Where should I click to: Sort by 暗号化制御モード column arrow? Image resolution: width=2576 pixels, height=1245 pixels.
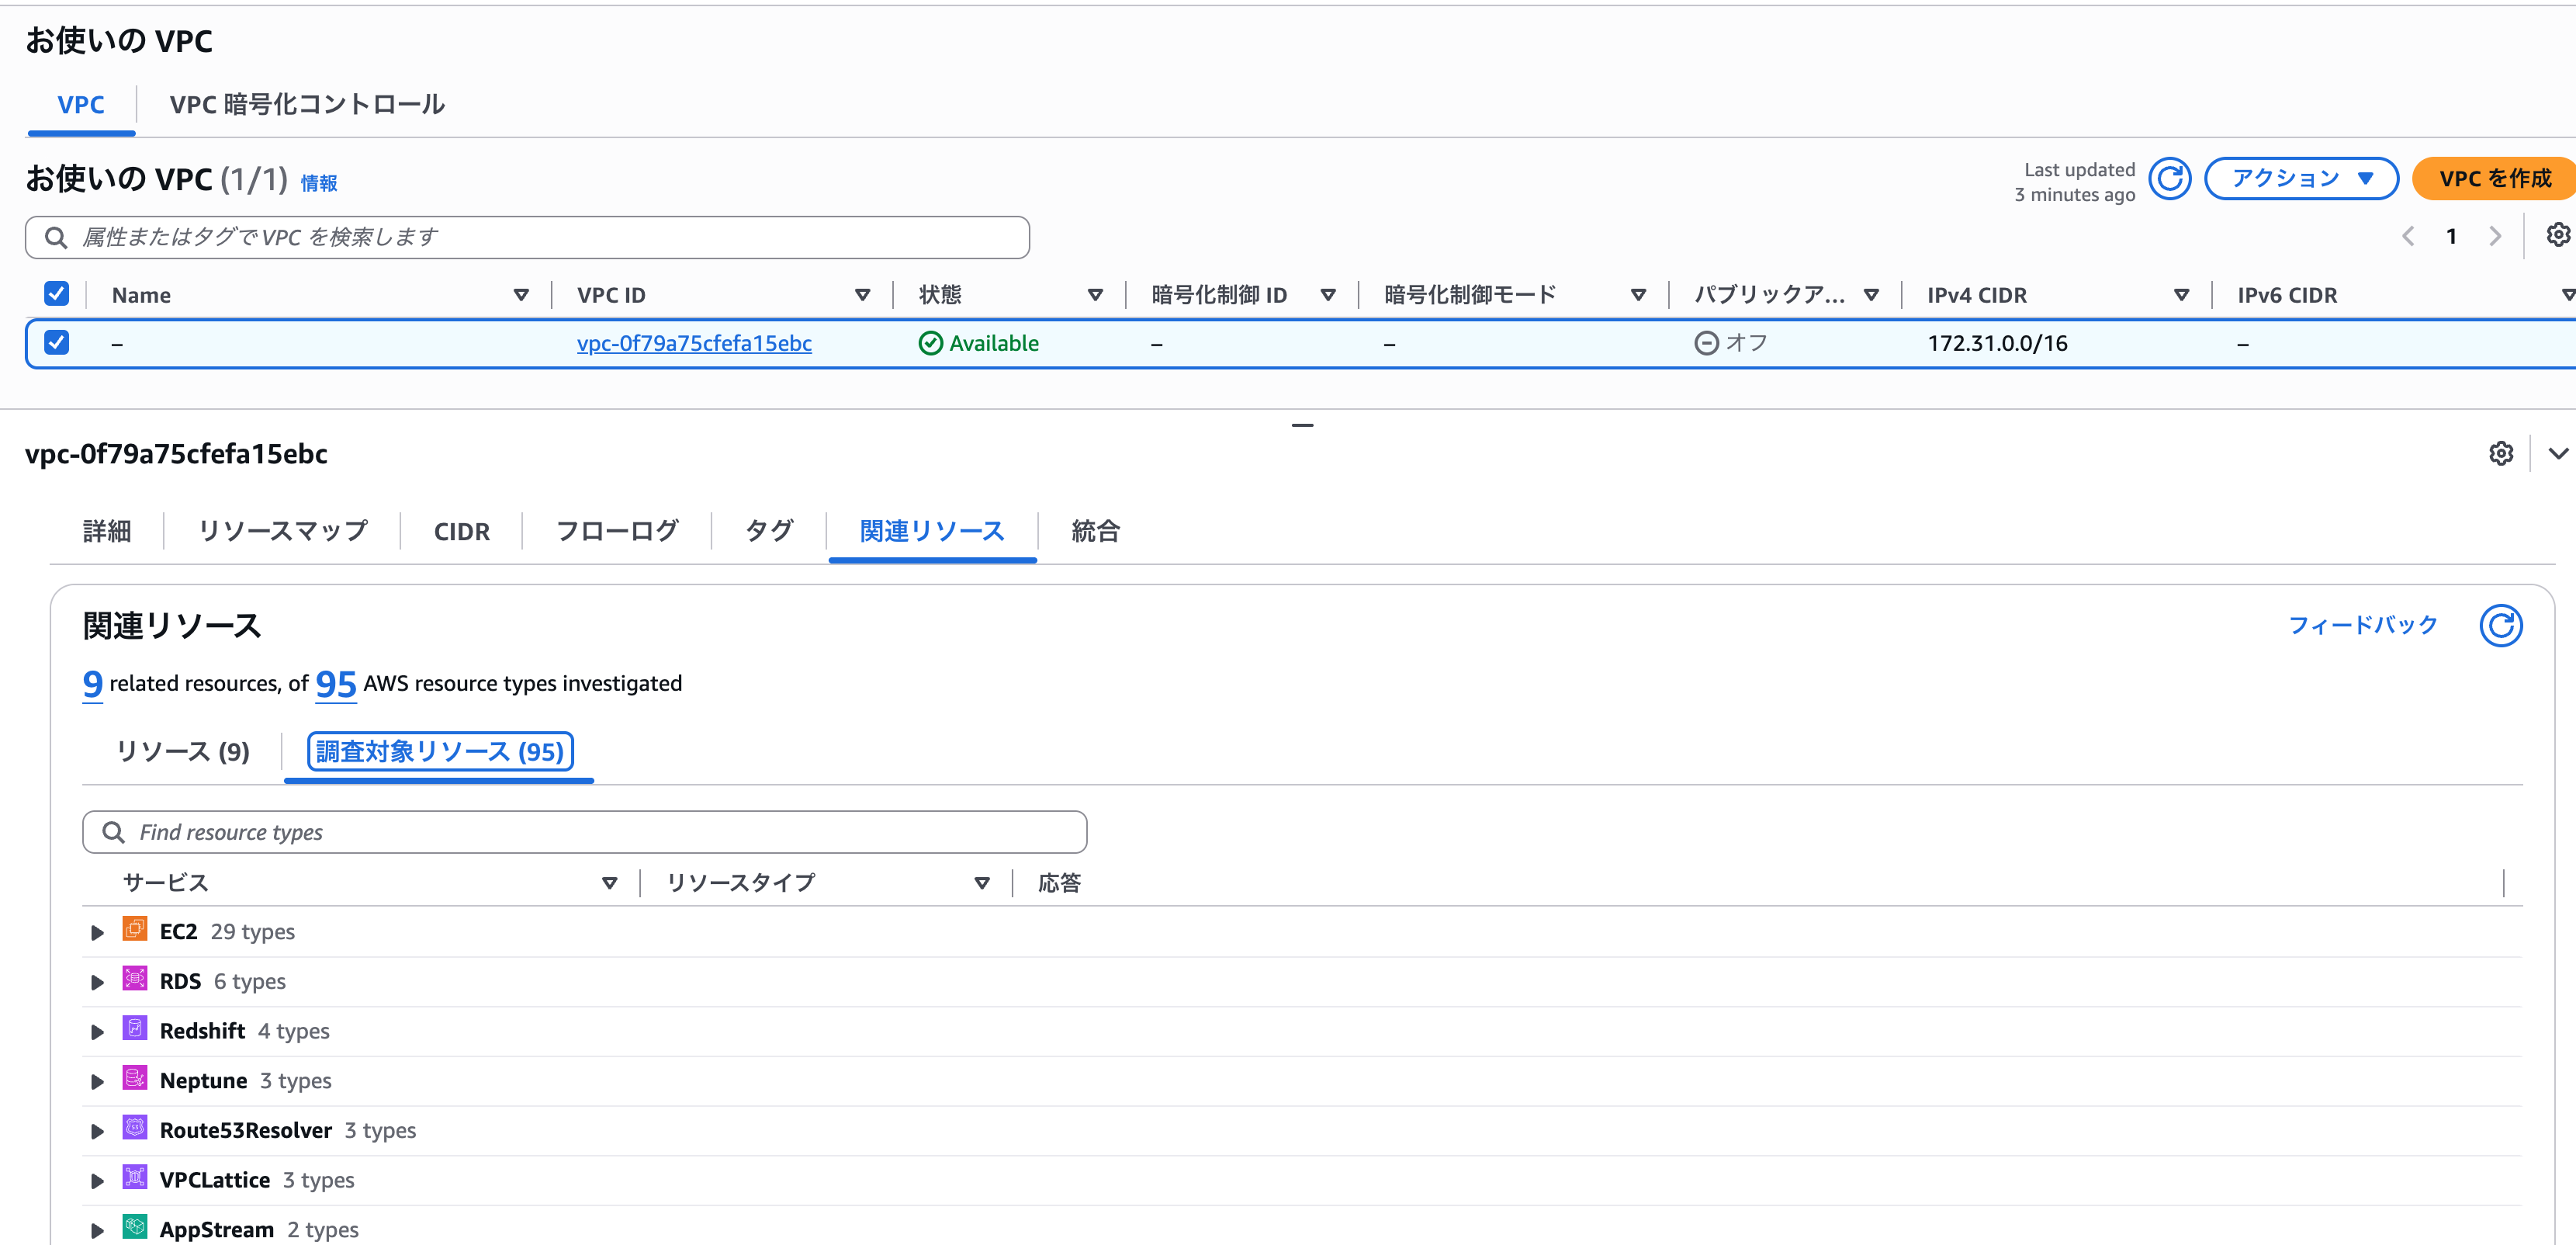point(1638,295)
